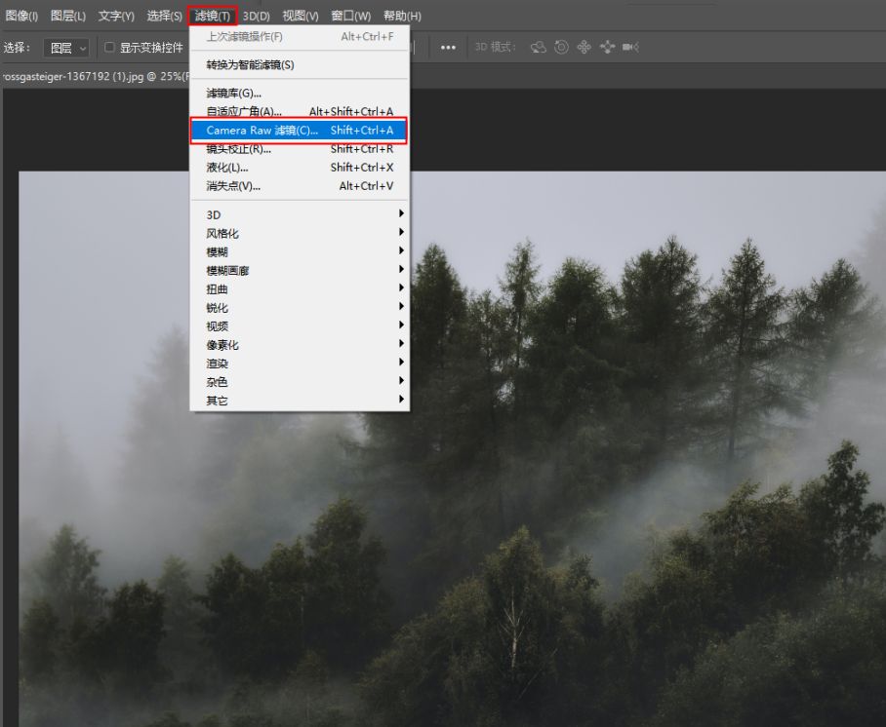Open the 帮助(H) menu
This screenshot has width=886, height=727.
[x=402, y=16]
